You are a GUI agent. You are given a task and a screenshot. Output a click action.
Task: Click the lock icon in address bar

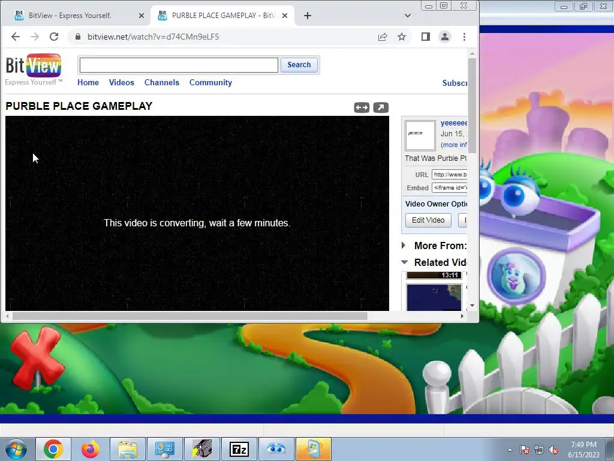click(78, 37)
